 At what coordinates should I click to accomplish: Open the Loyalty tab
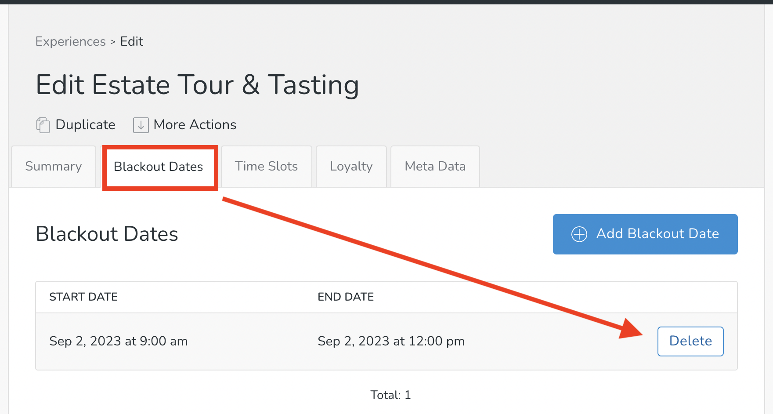(351, 167)
